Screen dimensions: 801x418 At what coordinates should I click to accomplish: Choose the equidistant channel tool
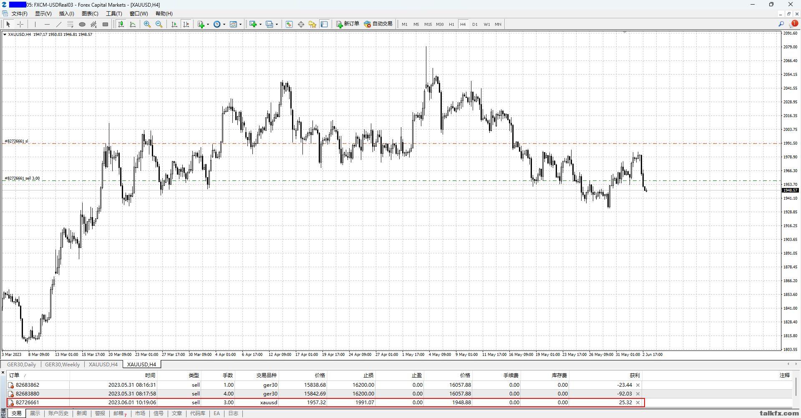94,24
